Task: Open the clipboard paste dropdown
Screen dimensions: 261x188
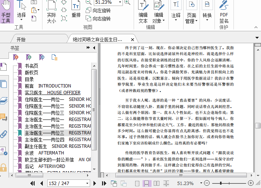Action: pyautogui.click(x=38, y=10)
